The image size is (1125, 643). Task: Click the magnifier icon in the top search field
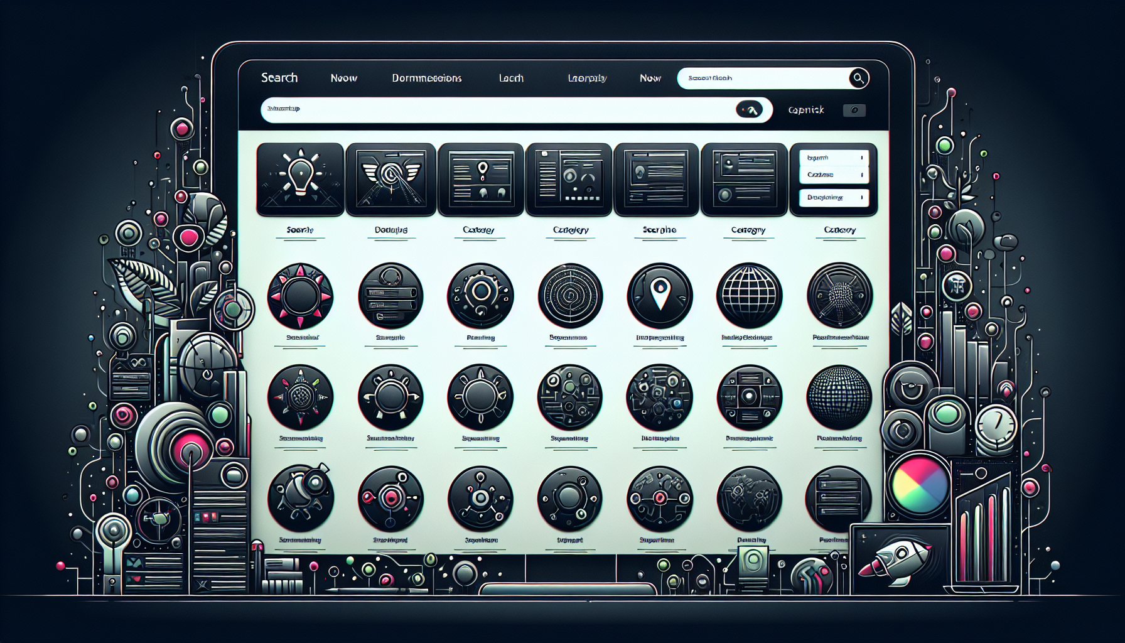click(858, 78)
